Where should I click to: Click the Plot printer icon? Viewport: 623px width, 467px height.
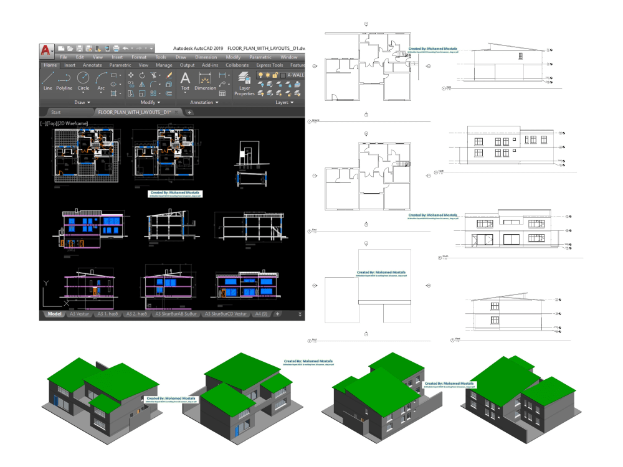click(117, 49)
